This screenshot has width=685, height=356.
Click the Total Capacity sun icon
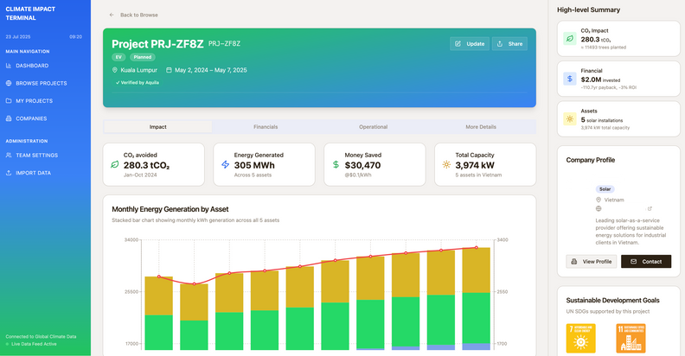pyautogui.click(x=446, y=164)
